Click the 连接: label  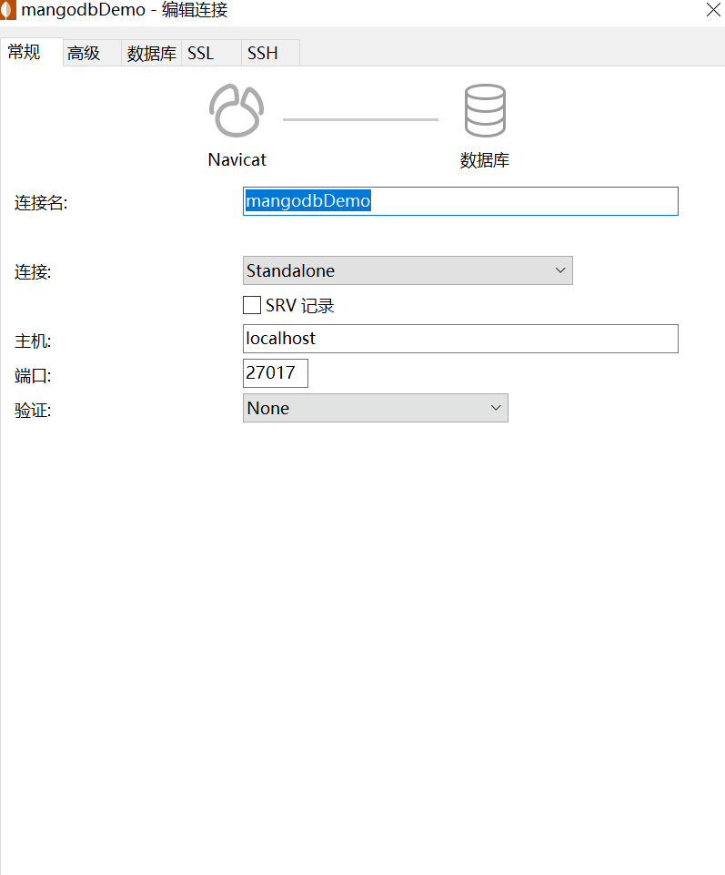(33, 271)
